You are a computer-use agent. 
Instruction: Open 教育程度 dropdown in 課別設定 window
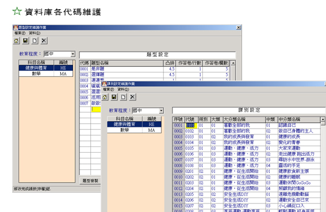162,110
